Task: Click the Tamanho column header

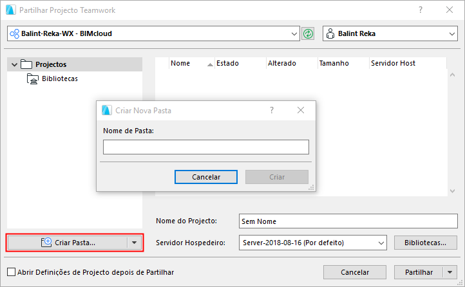Action: [x=343, y=63]
